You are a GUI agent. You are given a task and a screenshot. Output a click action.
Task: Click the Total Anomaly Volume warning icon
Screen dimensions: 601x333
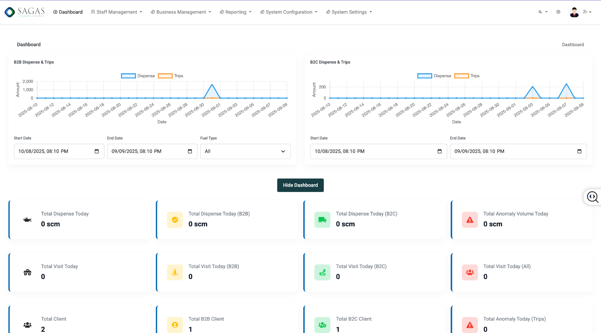pos(470,220)
